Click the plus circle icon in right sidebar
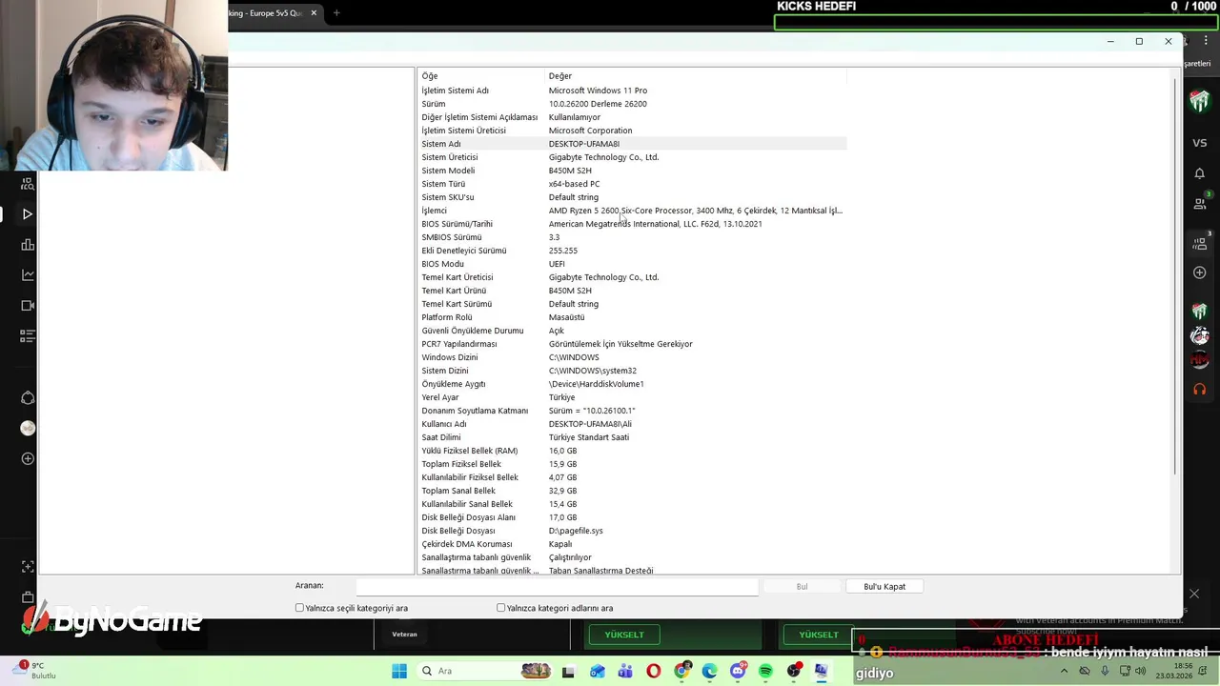1220x686 pixels. click(1200, 273)
